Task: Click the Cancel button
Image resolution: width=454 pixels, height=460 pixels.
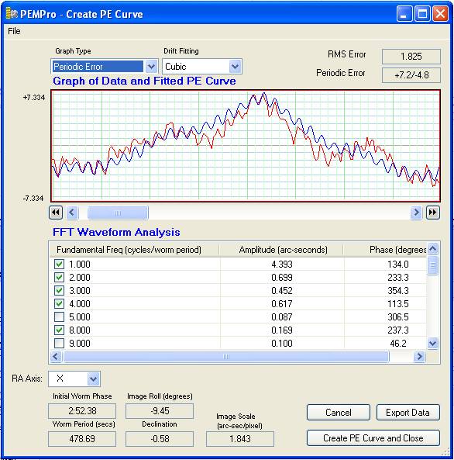Action: 339,413
